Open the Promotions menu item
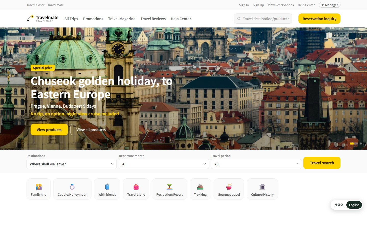This screenshot has height=229, width=367. pyautogui.click(x=93, y=19)
